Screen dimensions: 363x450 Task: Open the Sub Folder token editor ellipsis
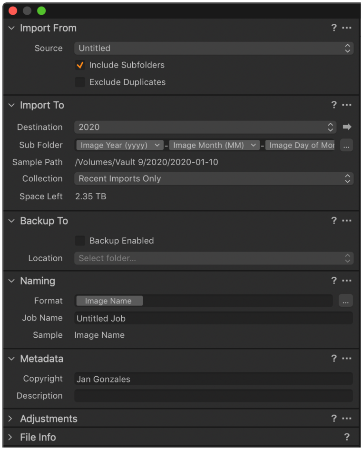tap(346, 145)
